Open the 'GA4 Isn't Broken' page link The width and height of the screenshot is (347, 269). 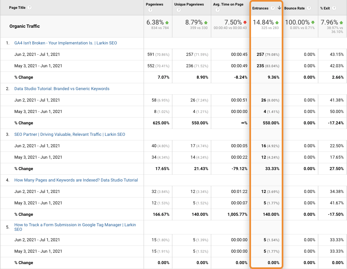66,43
